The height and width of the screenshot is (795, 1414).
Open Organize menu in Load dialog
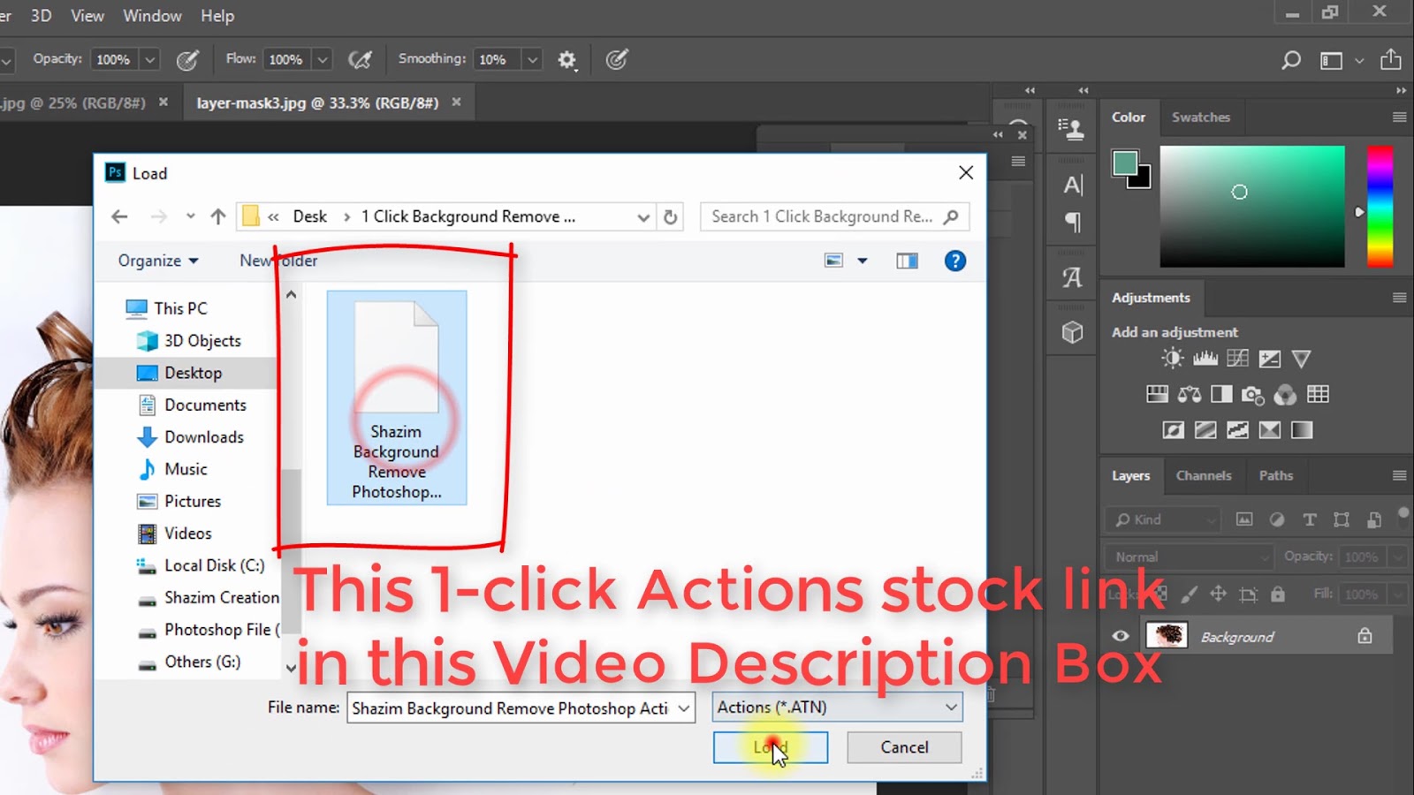pyautogui.click(x=158, y=261)
